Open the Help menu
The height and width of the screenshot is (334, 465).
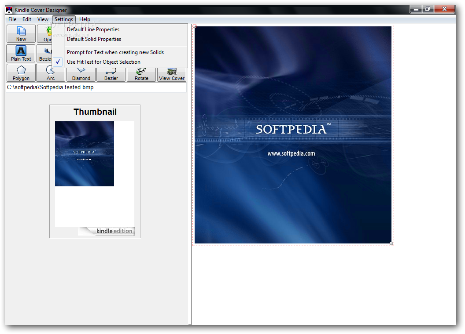tap(85, 19)
